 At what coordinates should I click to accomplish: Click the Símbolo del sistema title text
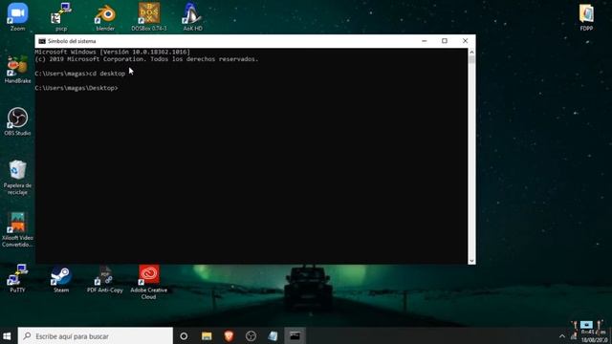[x=72, y=41]
